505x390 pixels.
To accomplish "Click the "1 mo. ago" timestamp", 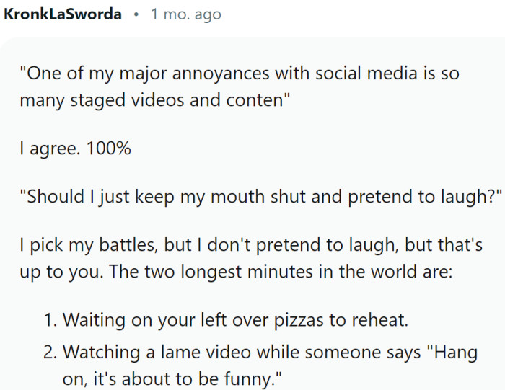I will 185,14.
